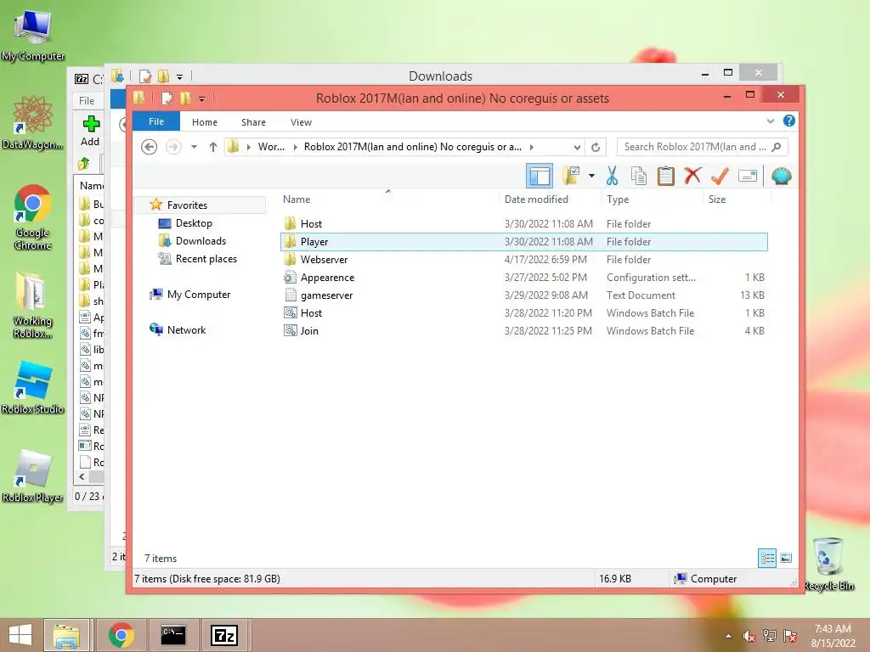870x652 pixels.
Task: Click the red X Delete icon
Action: click(692, 176)
